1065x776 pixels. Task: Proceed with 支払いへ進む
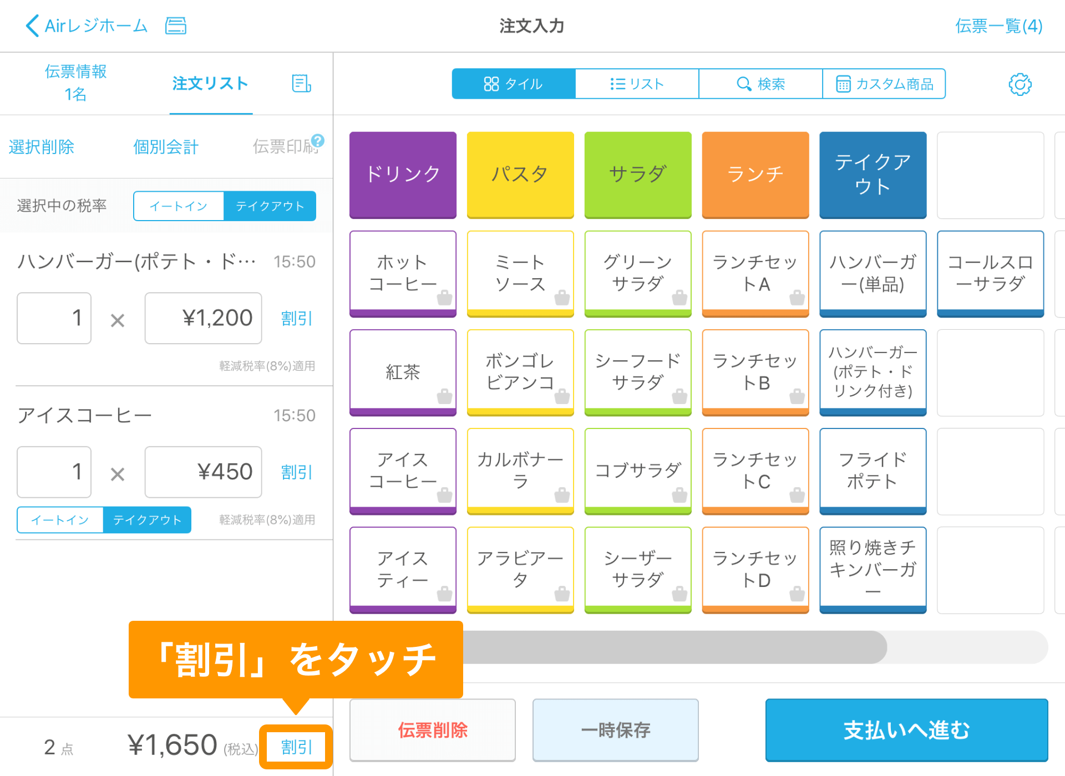[x=907, y=730]
